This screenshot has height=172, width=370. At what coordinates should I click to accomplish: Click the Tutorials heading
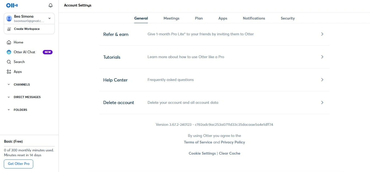click(112, 57)
